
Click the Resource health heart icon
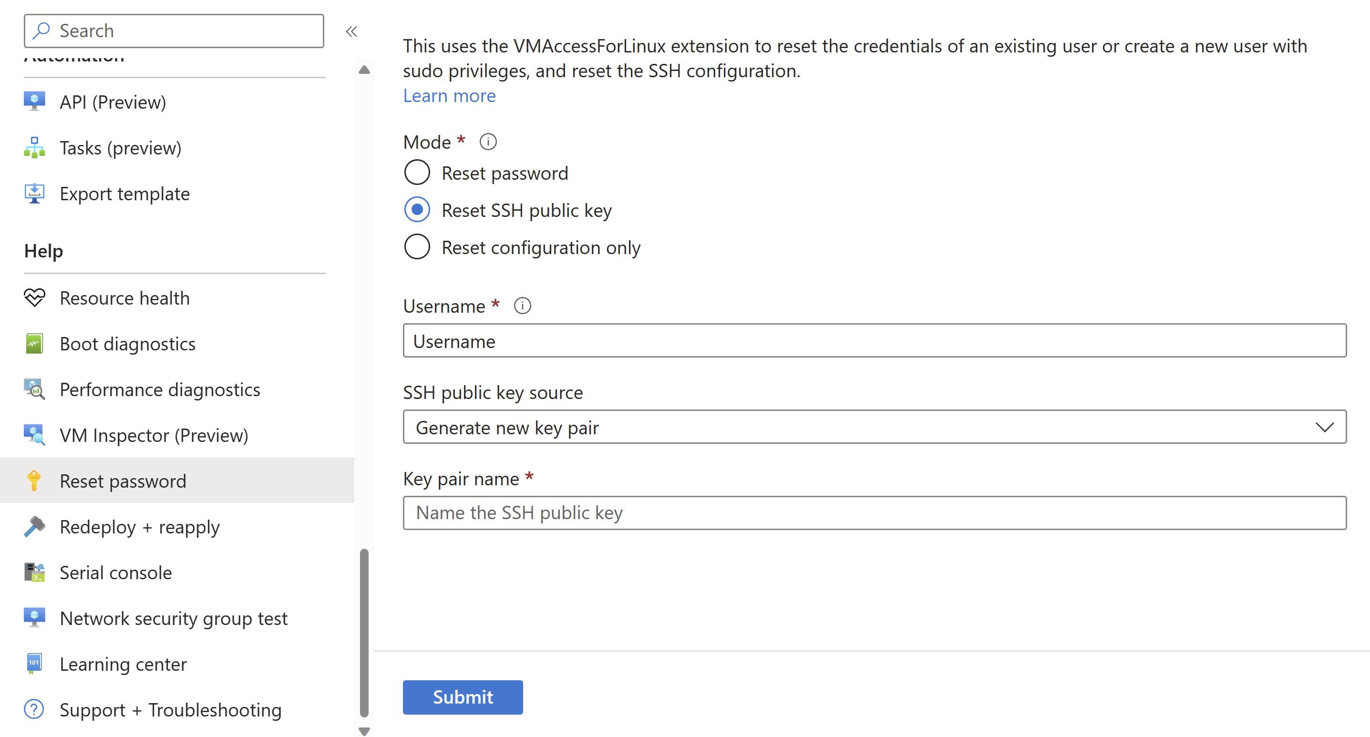point(34,298)
